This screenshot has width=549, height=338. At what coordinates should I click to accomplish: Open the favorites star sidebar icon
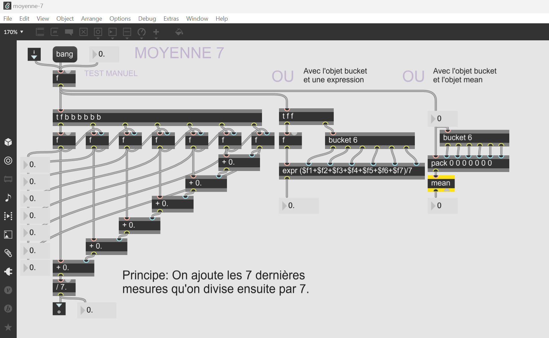[8, 327]
